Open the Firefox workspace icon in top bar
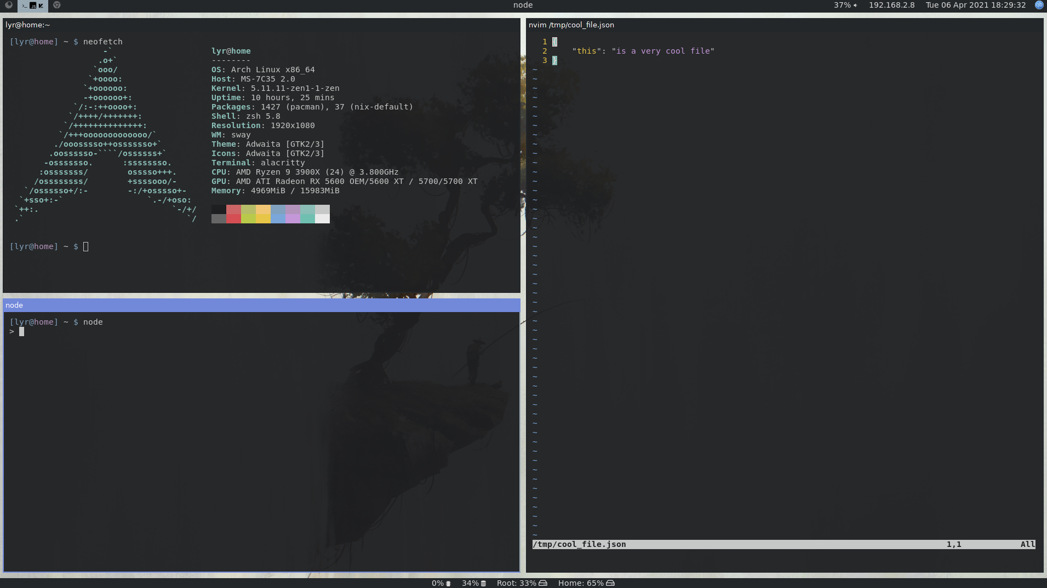Screen dimensions: 1047x588 pyautogui.click(x=9, y=5)
